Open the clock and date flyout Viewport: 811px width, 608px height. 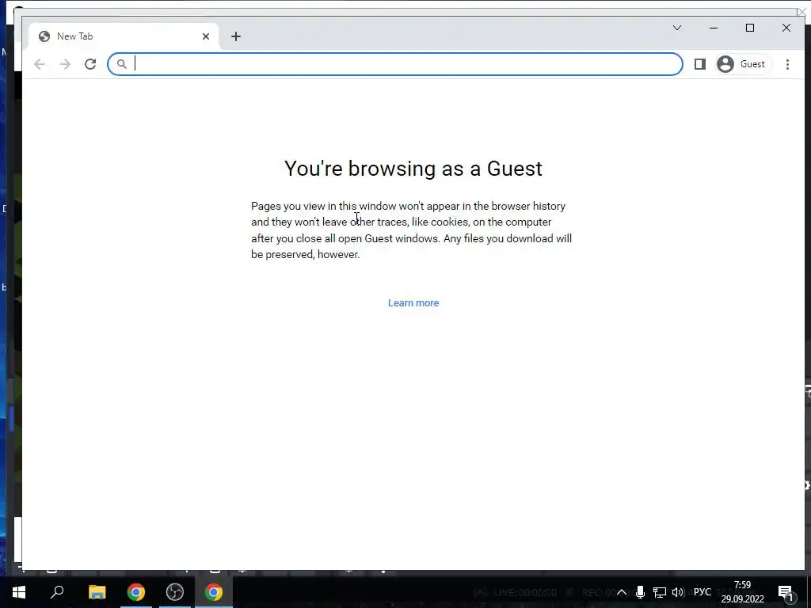point(742,592)
